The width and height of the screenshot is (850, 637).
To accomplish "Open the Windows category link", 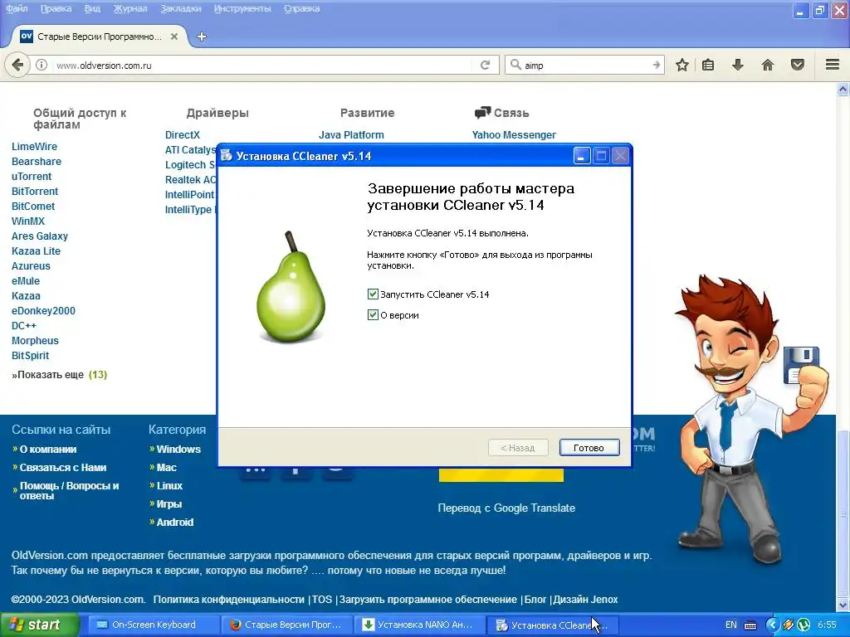I will pyautogui.click(x=178, y=449).
